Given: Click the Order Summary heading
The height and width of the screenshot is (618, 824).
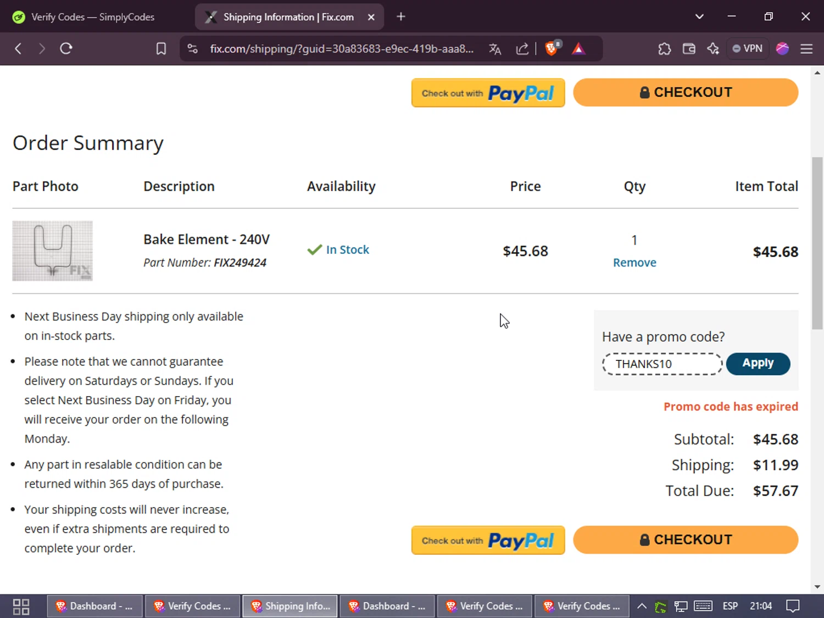Looking at the screenshot, I should tap(88, 143).
